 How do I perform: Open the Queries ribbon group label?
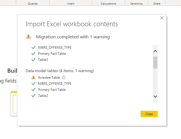pos(33,3)
